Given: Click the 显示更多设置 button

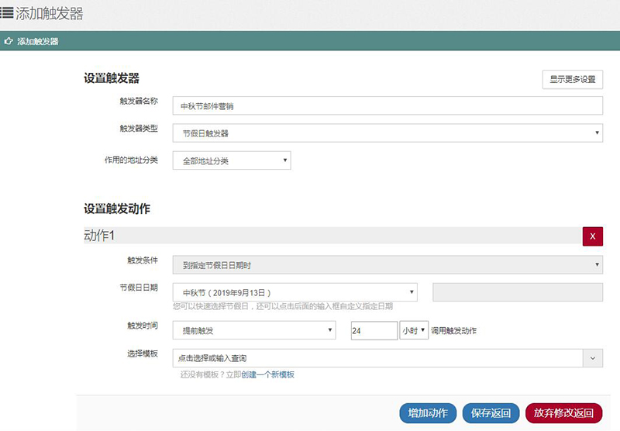Looking at the screenshot, I should click(572, 79).
